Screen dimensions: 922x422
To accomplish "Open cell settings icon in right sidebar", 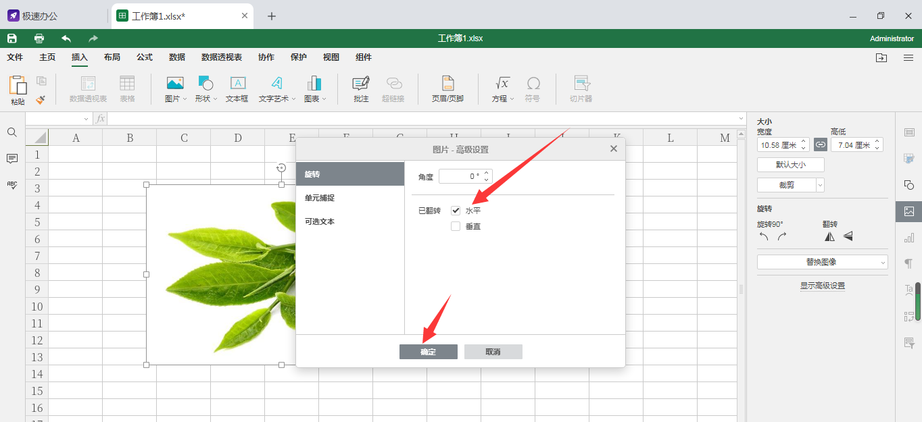I will click(x=909, y=132).
